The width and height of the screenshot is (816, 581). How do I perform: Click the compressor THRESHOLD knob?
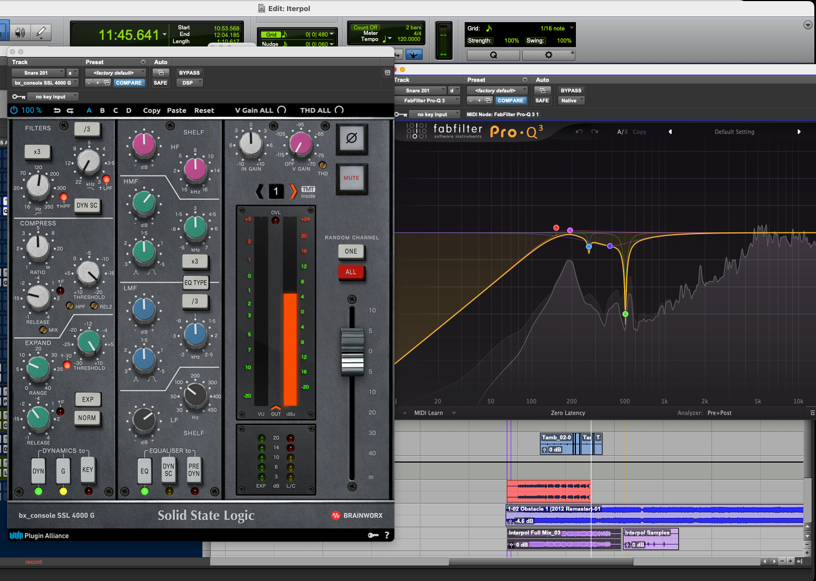tap(89, 272)
